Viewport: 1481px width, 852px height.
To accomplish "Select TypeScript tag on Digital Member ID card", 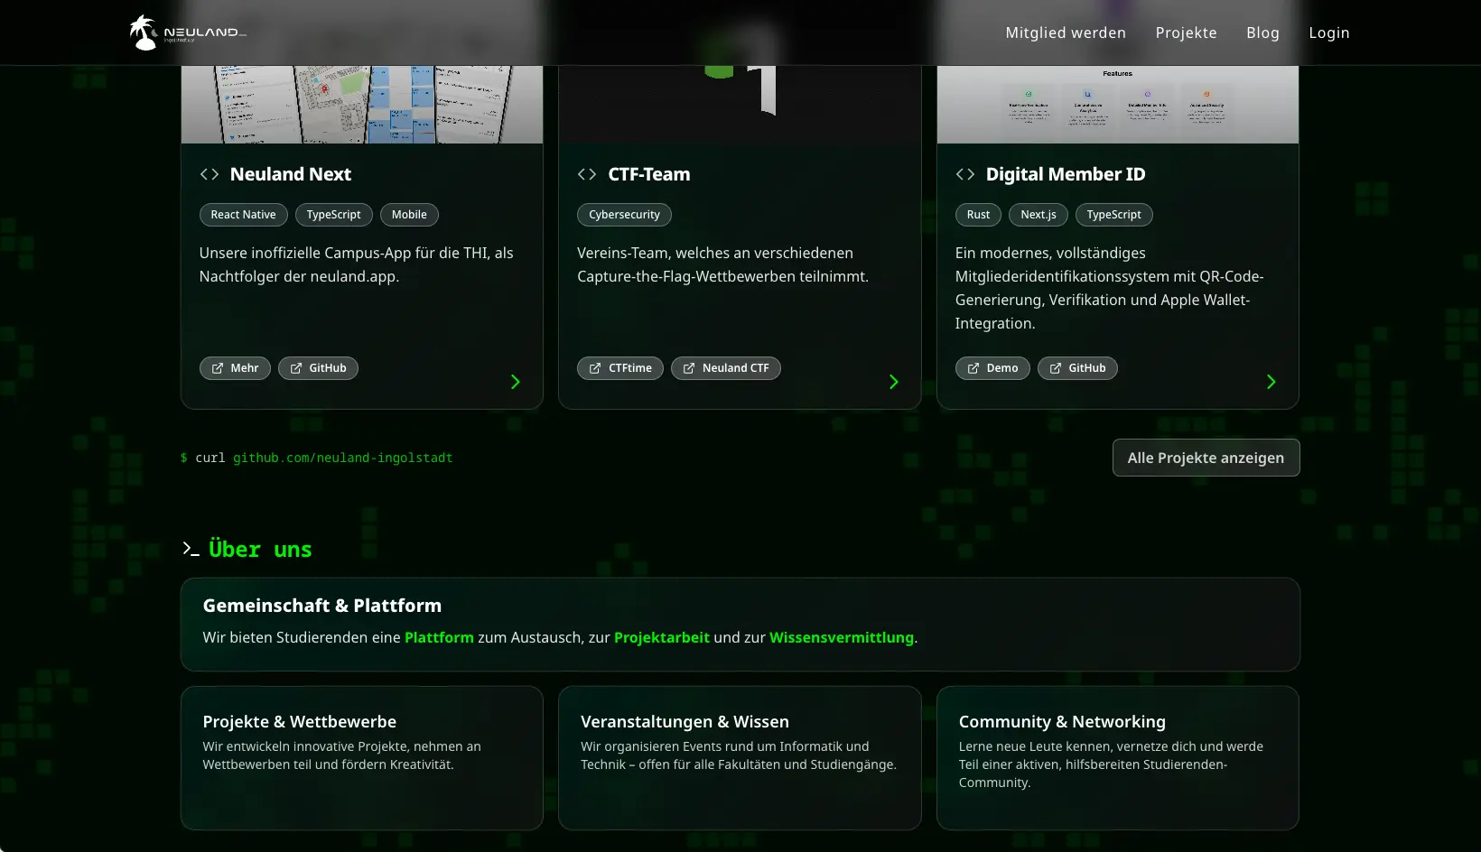I will 1113,215.
